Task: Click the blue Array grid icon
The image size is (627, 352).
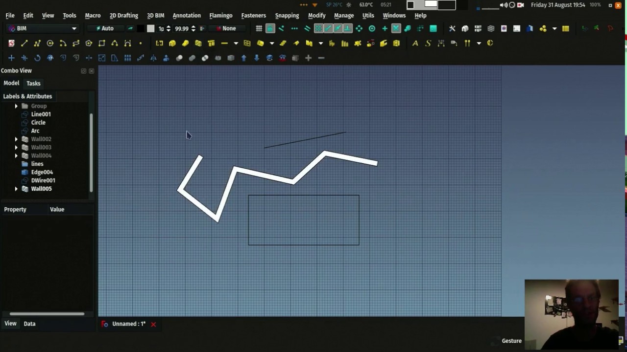Action: [x=127, y=58]
